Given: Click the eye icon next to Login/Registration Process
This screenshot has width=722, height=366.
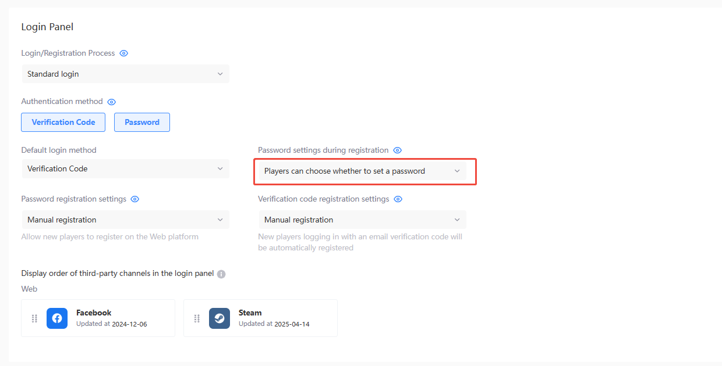Looking at the screenshot, I should point(123,53).
